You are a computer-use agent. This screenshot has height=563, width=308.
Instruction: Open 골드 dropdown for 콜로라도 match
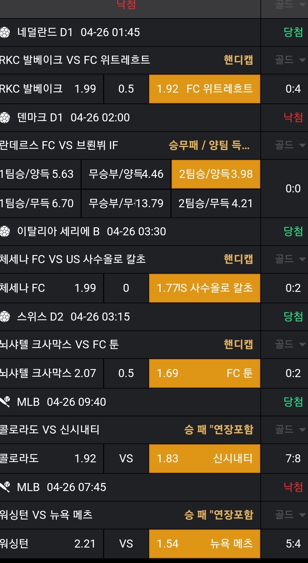pyautogui.click(x=290, y=430)
